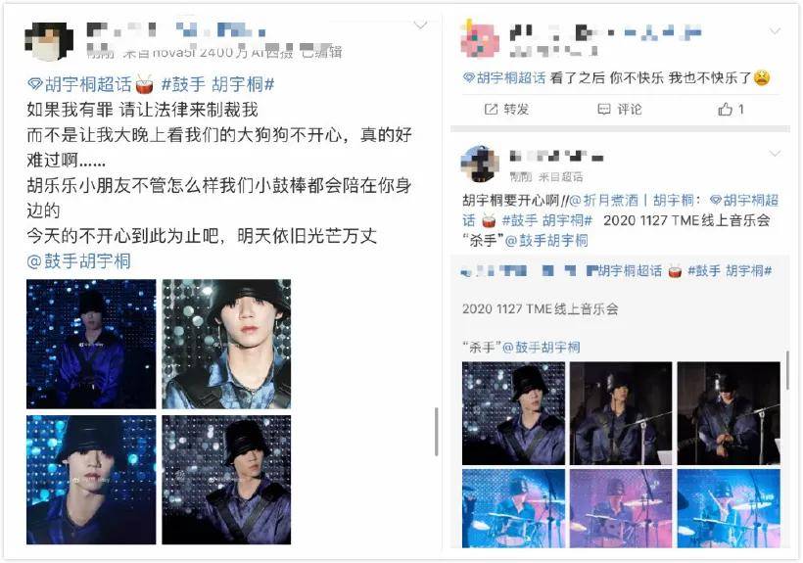Click the @鼓手胡宇桐 mention in quoted post
This screenshot has width=803, height=563.
tap(542, 348)
